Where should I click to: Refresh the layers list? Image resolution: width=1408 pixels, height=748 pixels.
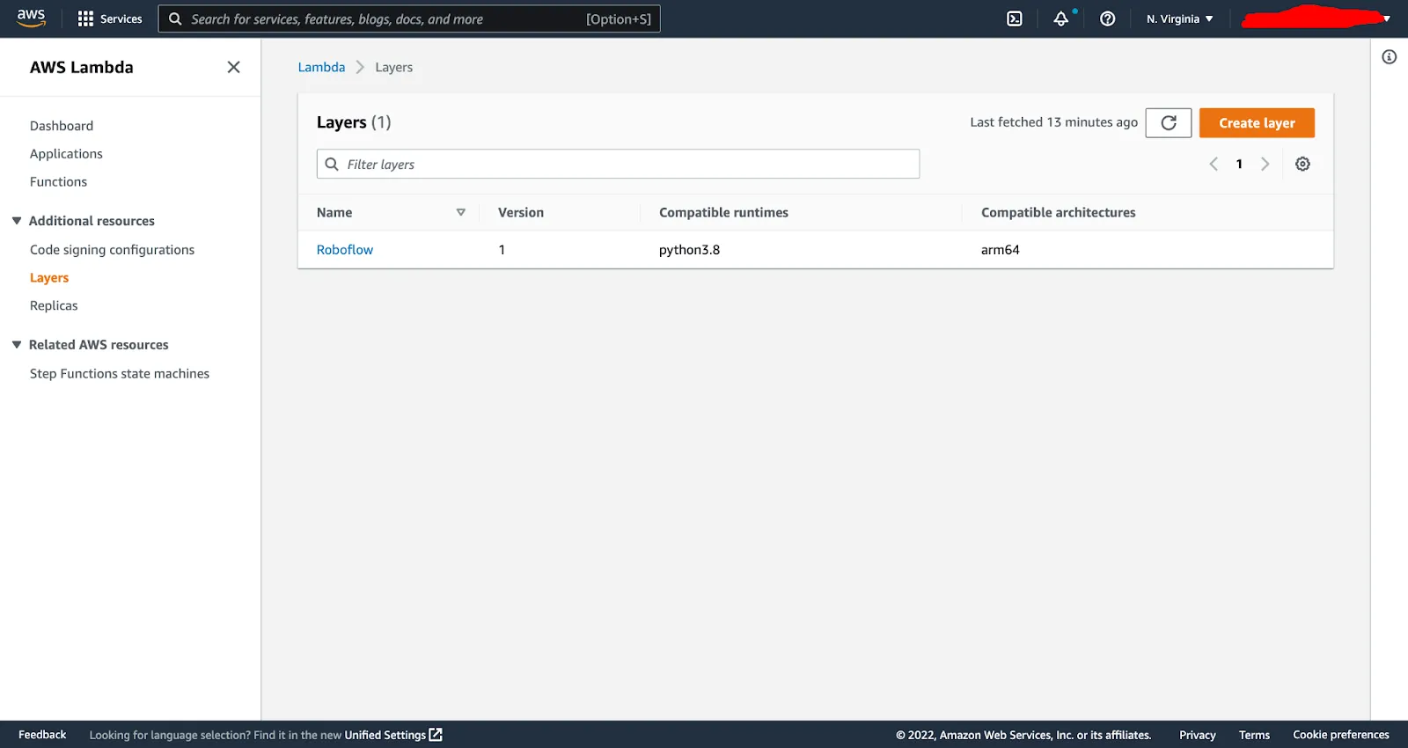click(x=1169, y=123)
